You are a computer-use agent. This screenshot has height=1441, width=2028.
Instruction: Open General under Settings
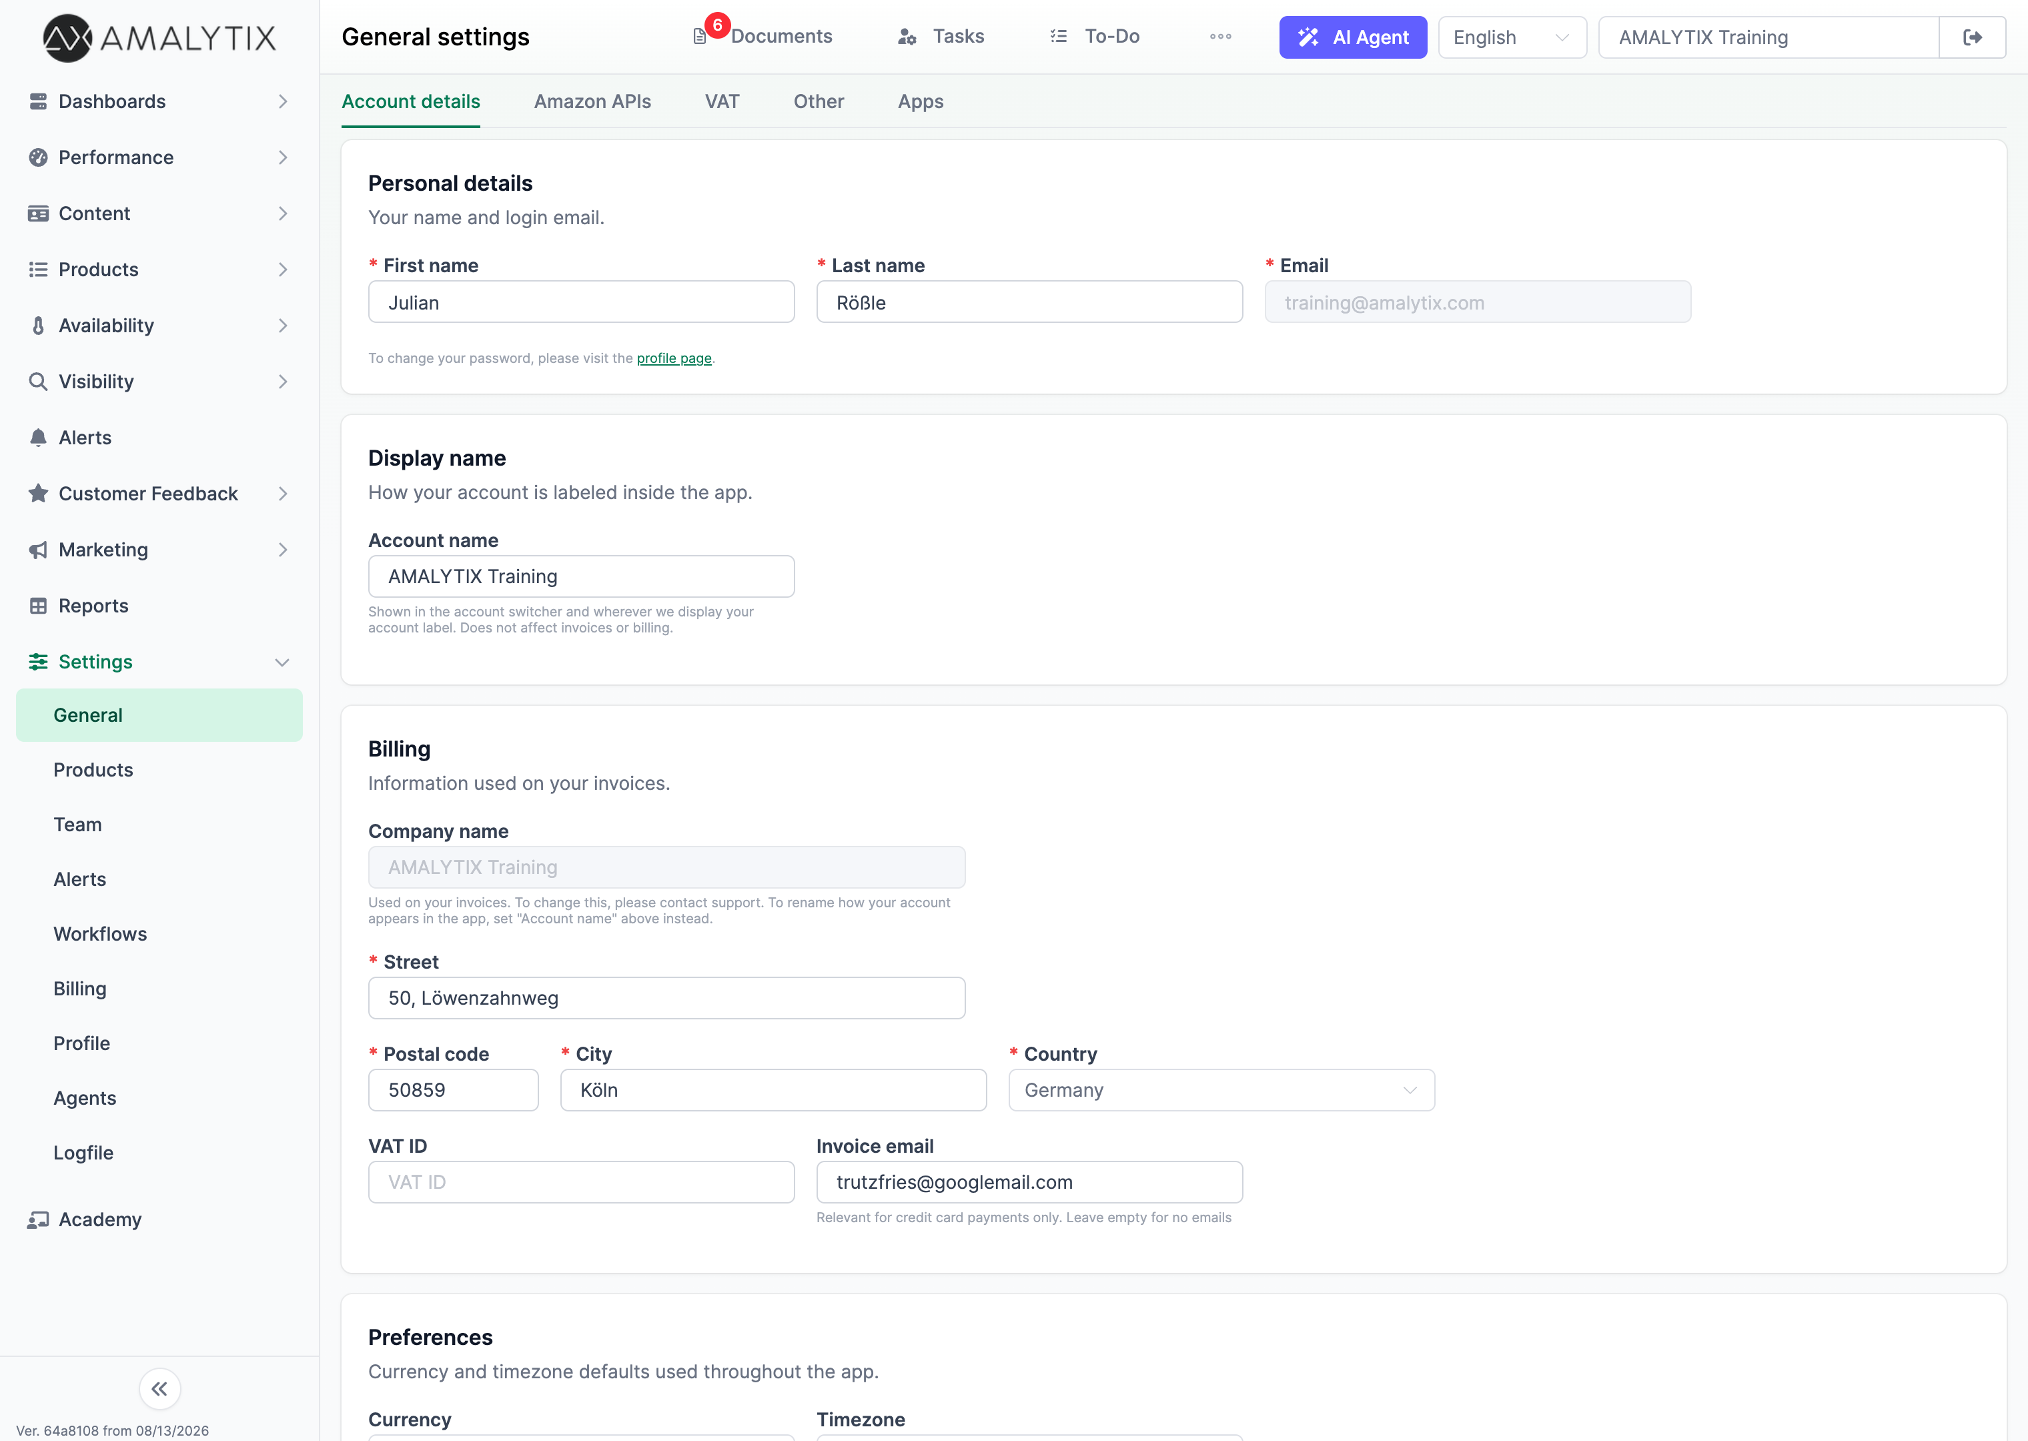(159, 715)
